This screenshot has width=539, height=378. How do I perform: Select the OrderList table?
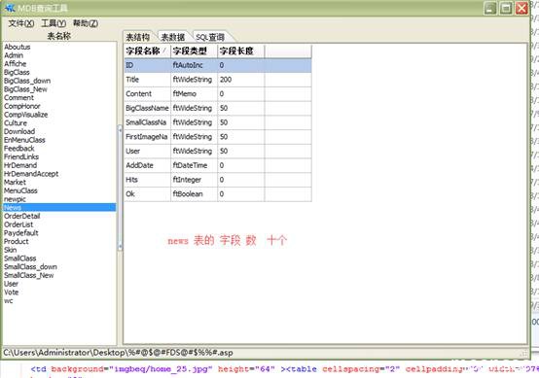(18, 224)
